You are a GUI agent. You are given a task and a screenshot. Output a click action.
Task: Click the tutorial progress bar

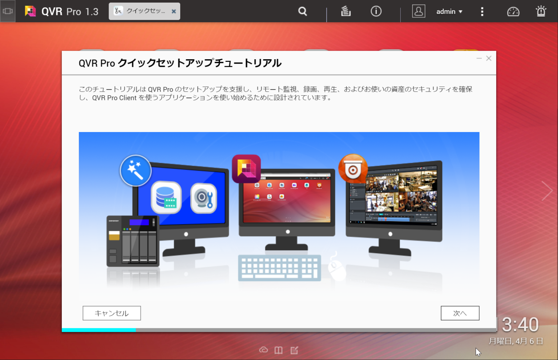(279, 330)
